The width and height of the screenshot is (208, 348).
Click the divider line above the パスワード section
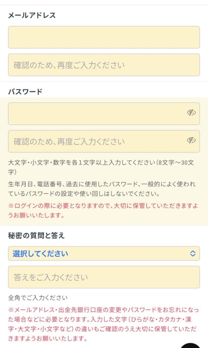tap(104, 82)
